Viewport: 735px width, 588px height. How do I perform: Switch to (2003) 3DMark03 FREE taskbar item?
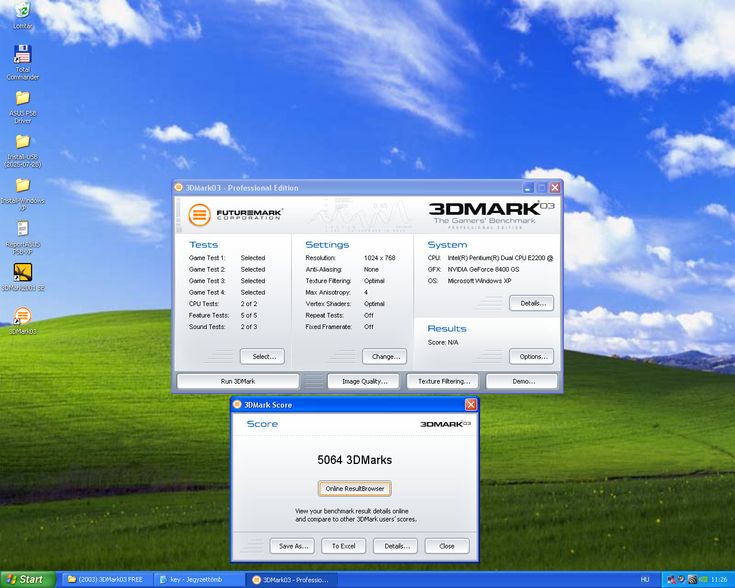click(108, 579)
